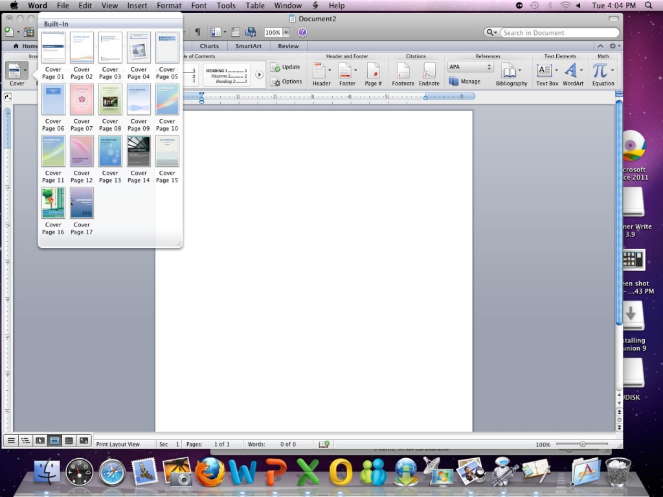Click the Words 0 of 0 status entry

(x=272, y=444)
